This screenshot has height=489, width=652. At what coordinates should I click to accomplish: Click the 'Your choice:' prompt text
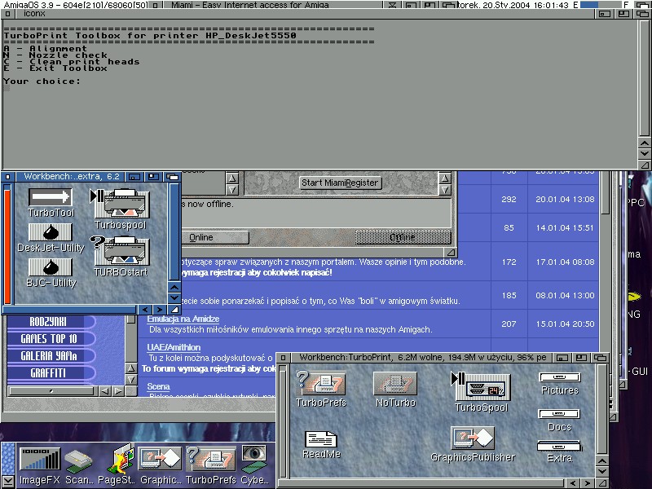tap(42, 81)
